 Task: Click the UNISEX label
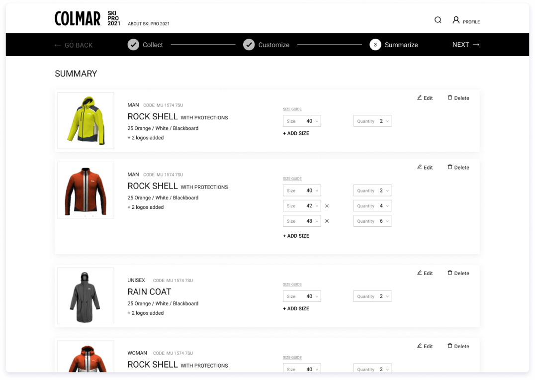point(136,281)
